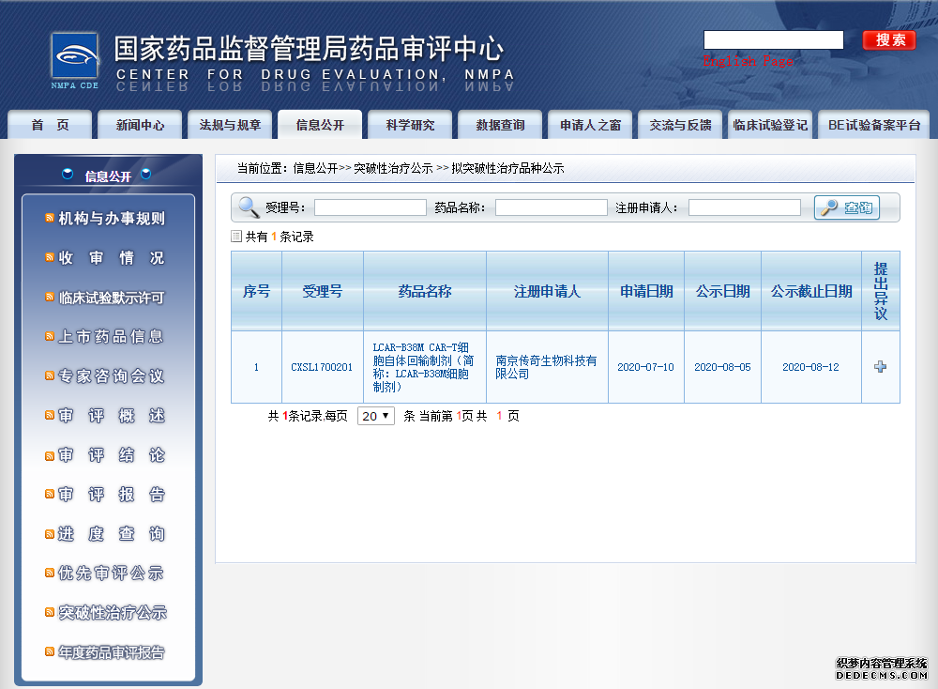Click the search box beside the 搜索 button
The height and width of the screenshot is (689, 938).
coord(773,39)
